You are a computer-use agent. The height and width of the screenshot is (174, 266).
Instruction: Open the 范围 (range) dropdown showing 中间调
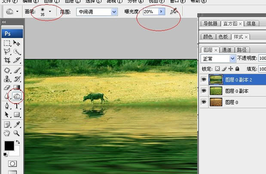[x=114, y=12]
